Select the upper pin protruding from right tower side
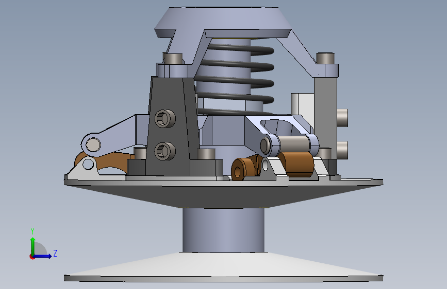 click(342, 117)
